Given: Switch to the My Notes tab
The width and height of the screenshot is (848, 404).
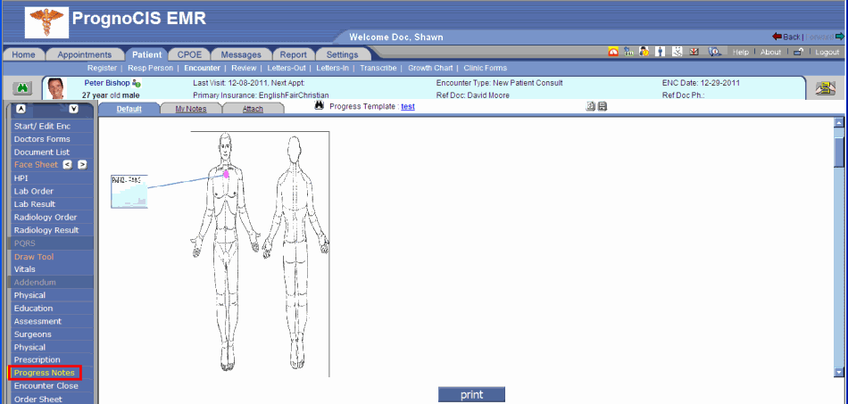Looking at the screenshot, I should 191,109.
